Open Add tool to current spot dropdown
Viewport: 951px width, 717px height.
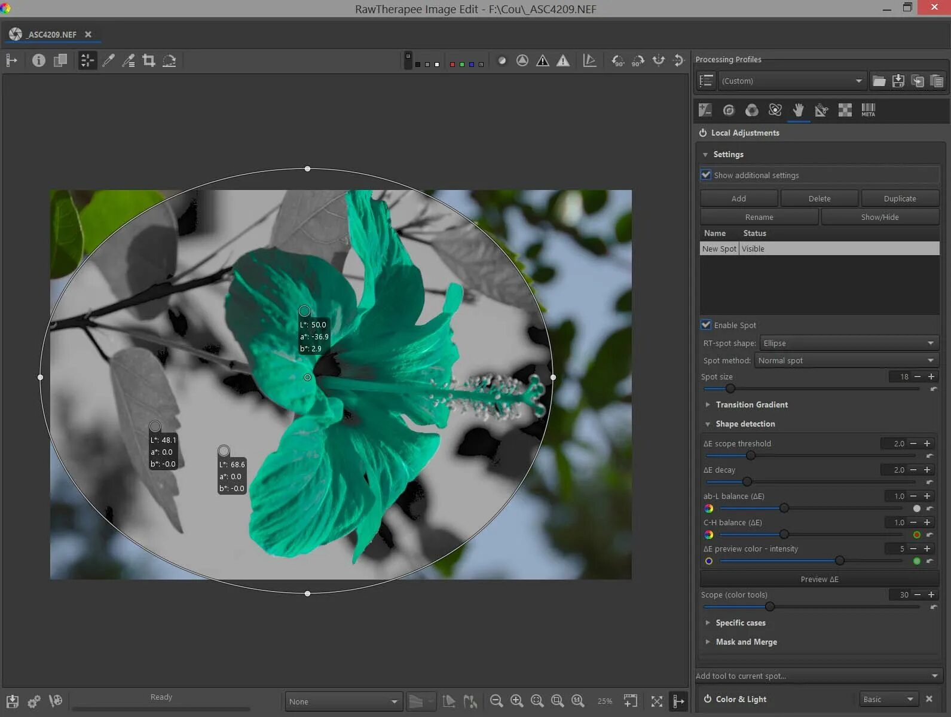[x=817, y=676]
